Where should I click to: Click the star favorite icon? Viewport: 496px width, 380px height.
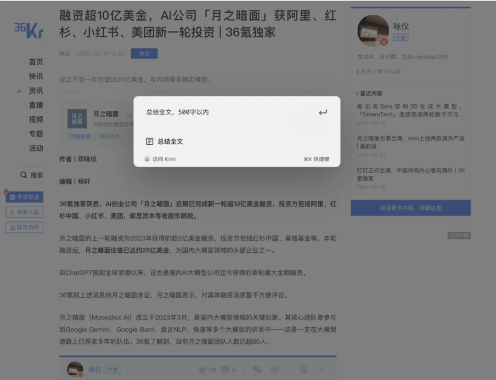click(x=202, y=369)
